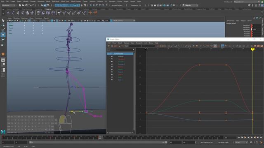This screenshot has height=148, width=264.
Task: Open the Curves menu in Graph Editor
Action: coord(126,43)
